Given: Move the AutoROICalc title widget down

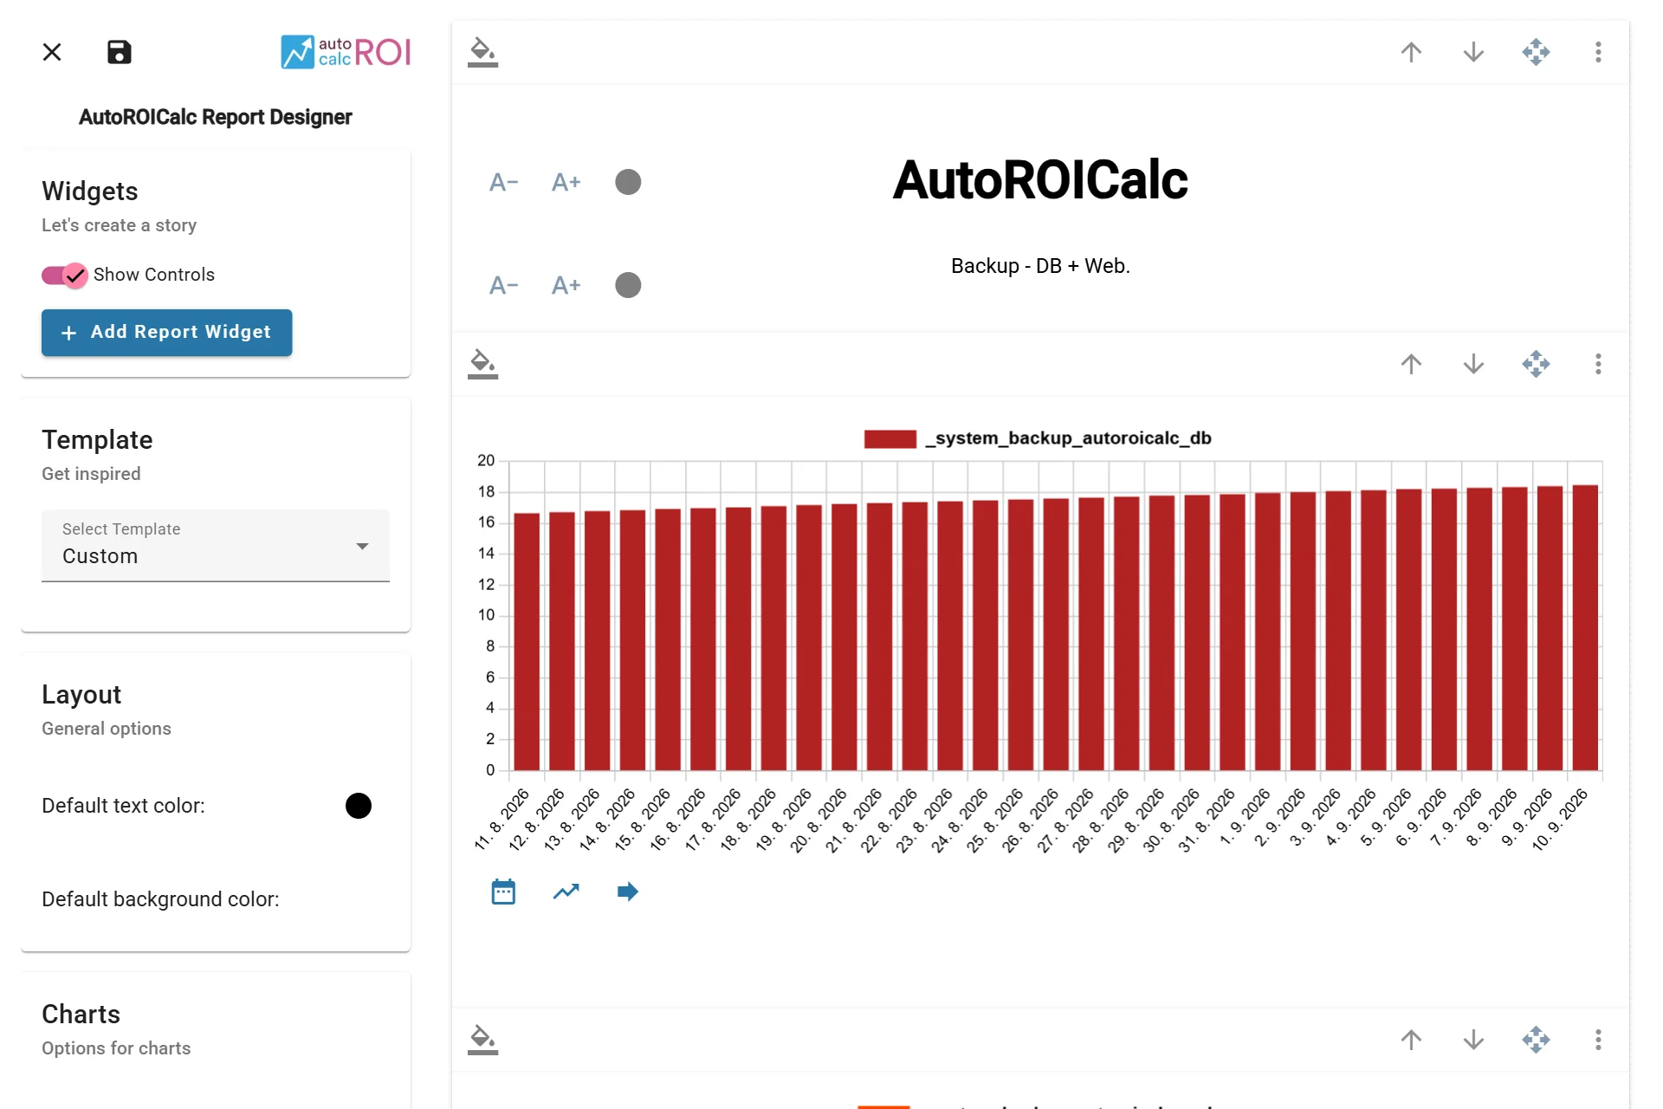Looking at the screenshot, I should pos(1474,52).
